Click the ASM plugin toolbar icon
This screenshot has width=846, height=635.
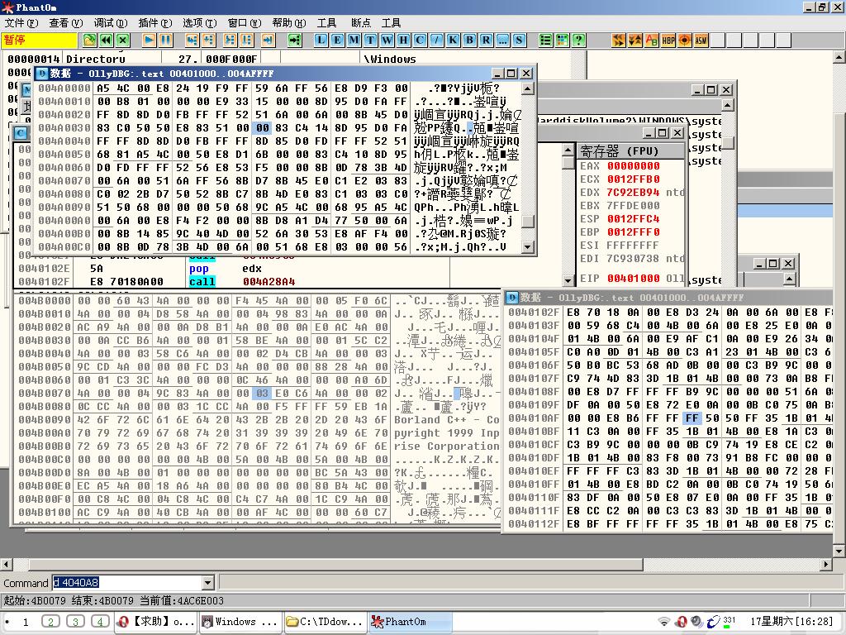coord(701,40)
